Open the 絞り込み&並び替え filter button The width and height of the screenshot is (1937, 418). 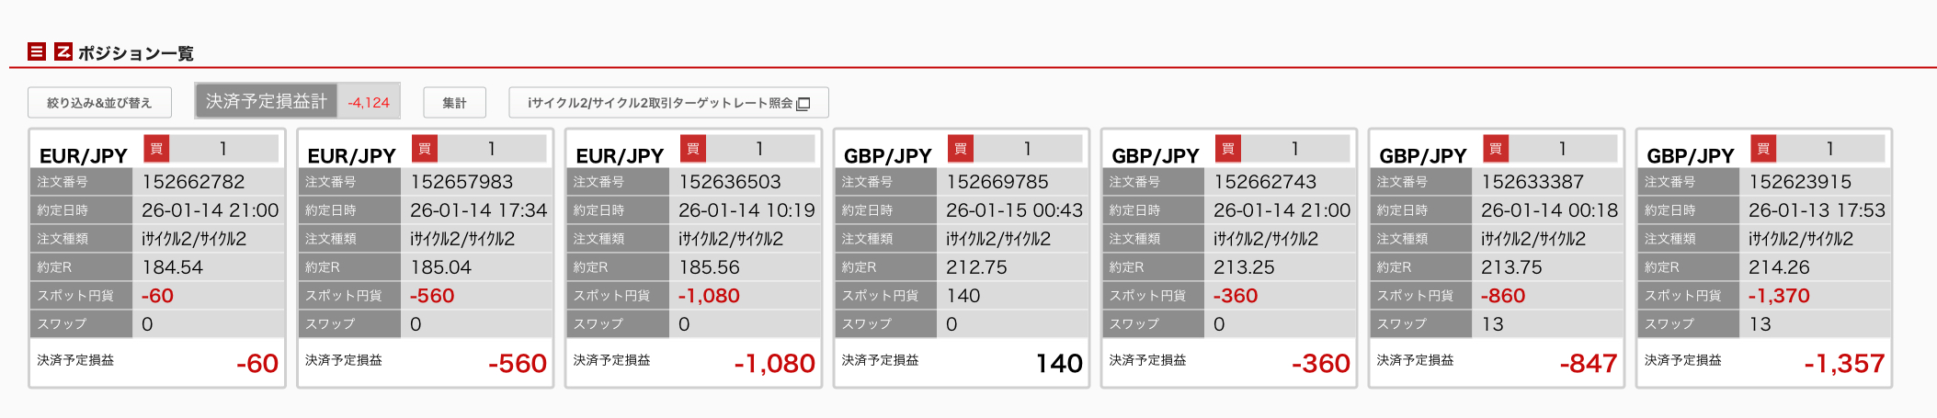pos(99,103)
